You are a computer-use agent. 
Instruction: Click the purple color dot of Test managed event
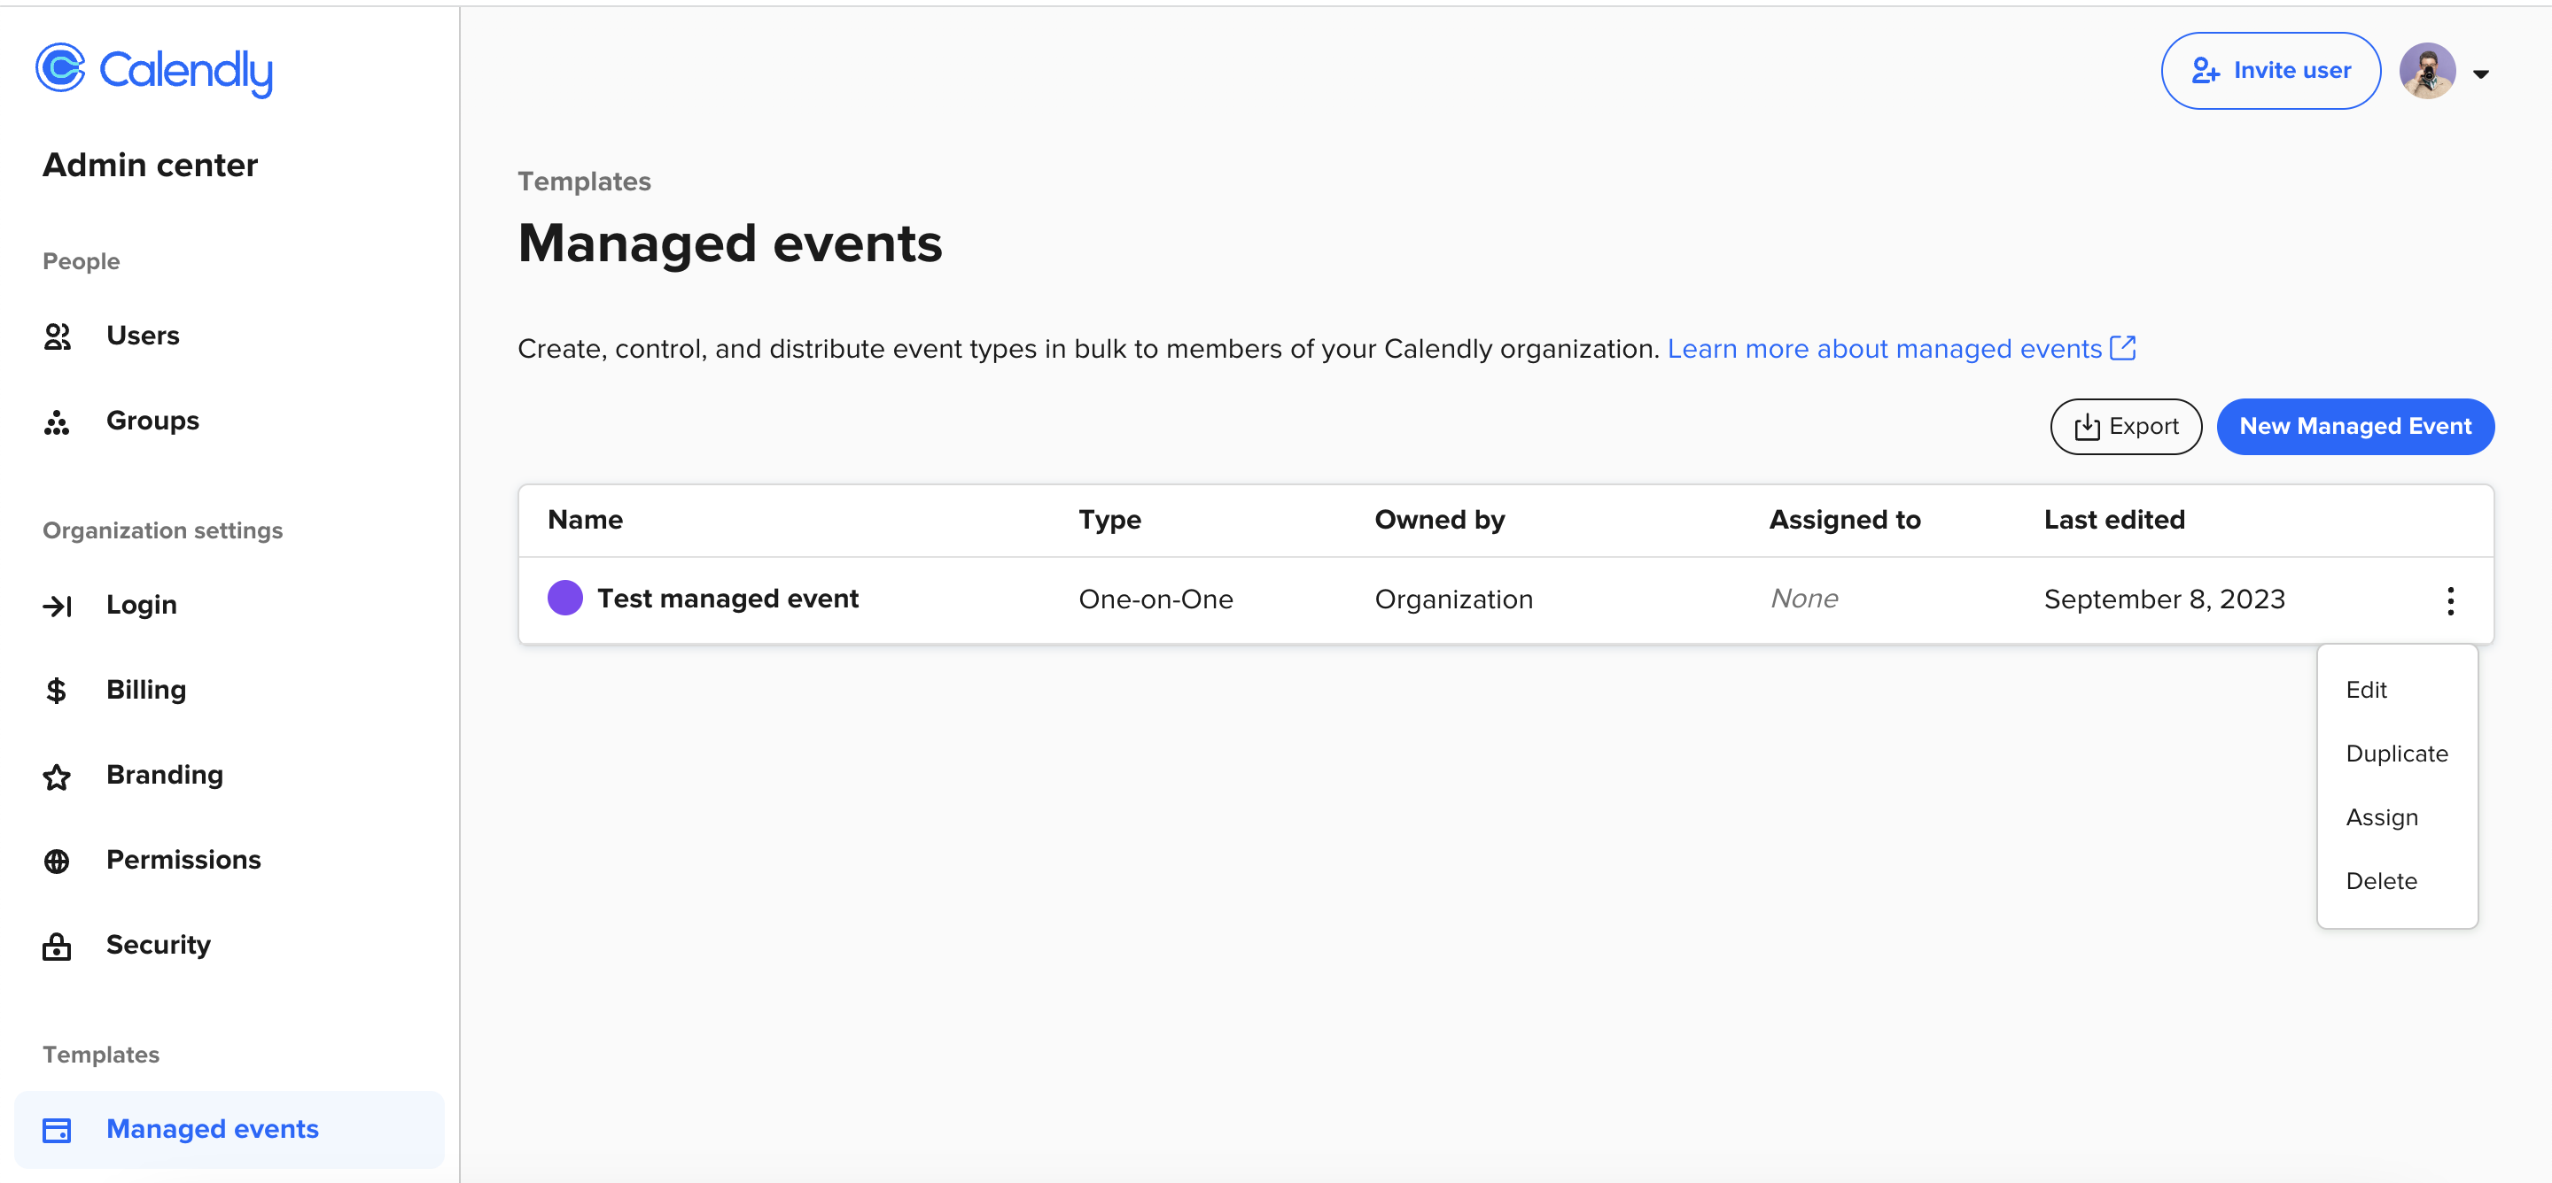click(x=564, y=598)
